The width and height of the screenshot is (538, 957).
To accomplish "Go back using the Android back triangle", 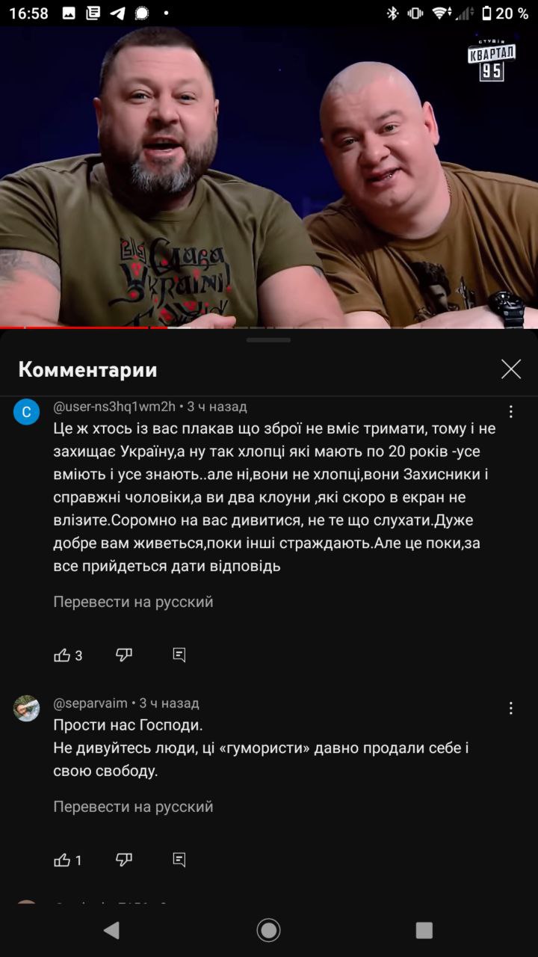I will pyautogui.click(x=111, y=930).
